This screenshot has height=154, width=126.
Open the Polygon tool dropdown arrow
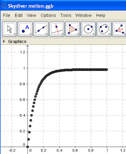pyautogui.click(x=78, y=34)
